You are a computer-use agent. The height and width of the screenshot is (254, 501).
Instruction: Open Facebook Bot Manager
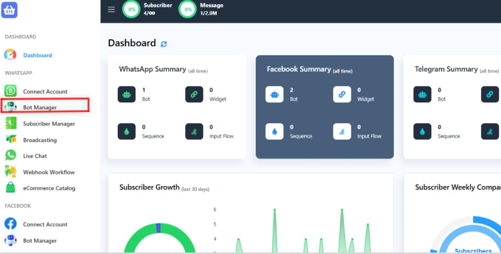pyautogui.click(x=40, y=240)
